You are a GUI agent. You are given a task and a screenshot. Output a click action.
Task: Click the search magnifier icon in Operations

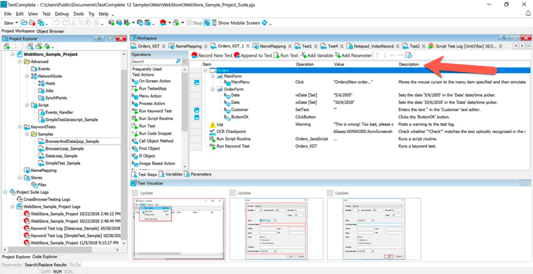[178, 61]
